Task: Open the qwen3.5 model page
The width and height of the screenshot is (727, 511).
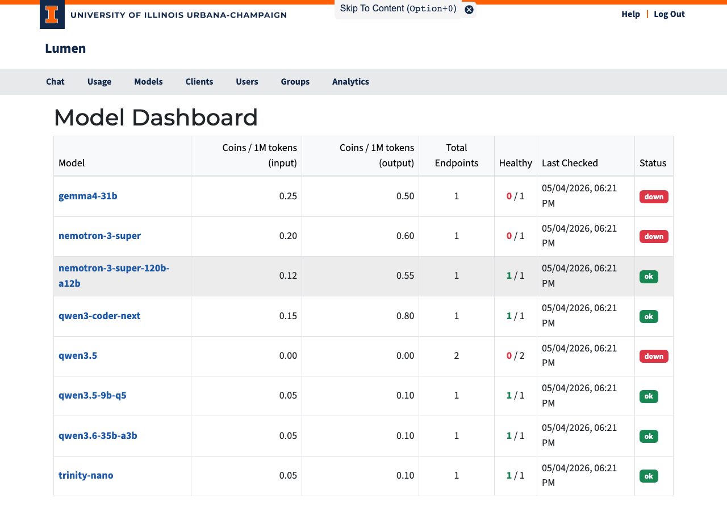Action: (x=78, y=355)
